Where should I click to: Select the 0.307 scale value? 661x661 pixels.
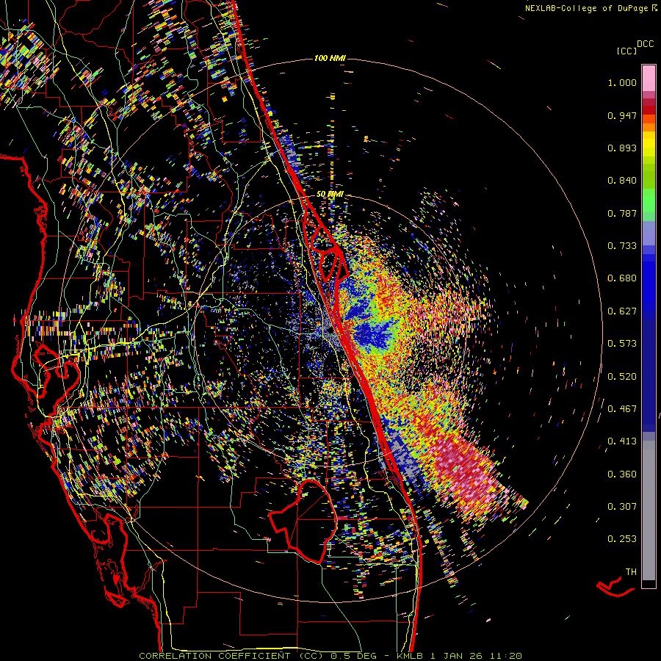coord(622,507)
